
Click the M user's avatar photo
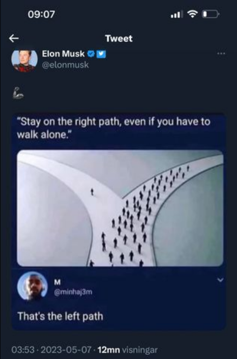[x=32, y=286]
